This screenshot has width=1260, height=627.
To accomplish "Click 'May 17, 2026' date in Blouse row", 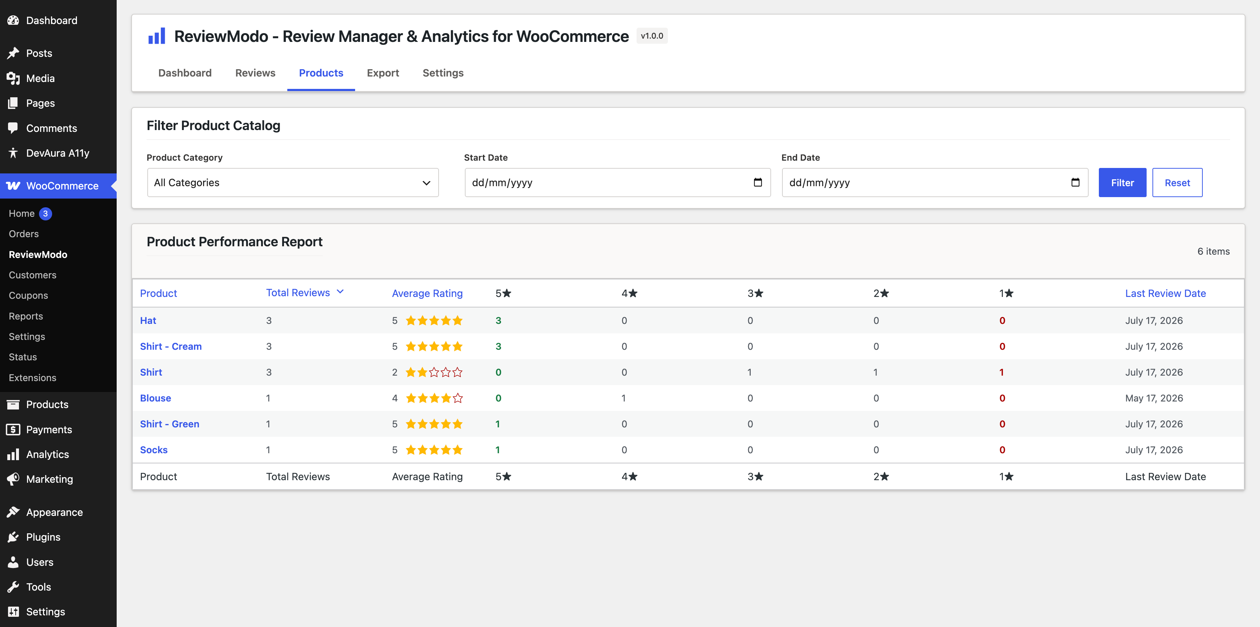I will 1154,398.
